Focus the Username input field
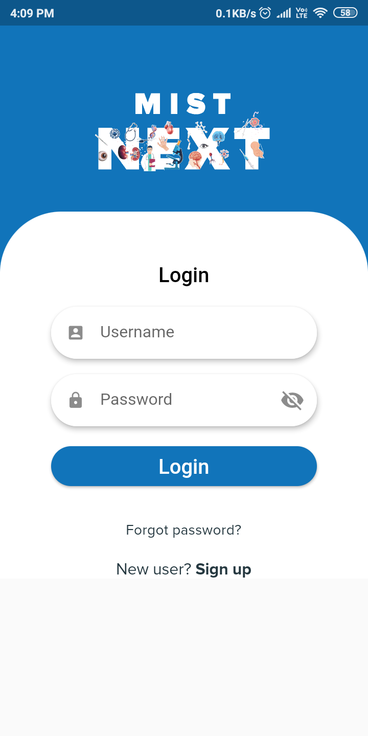This screenshot has height=736, width=368. point(184,333)
